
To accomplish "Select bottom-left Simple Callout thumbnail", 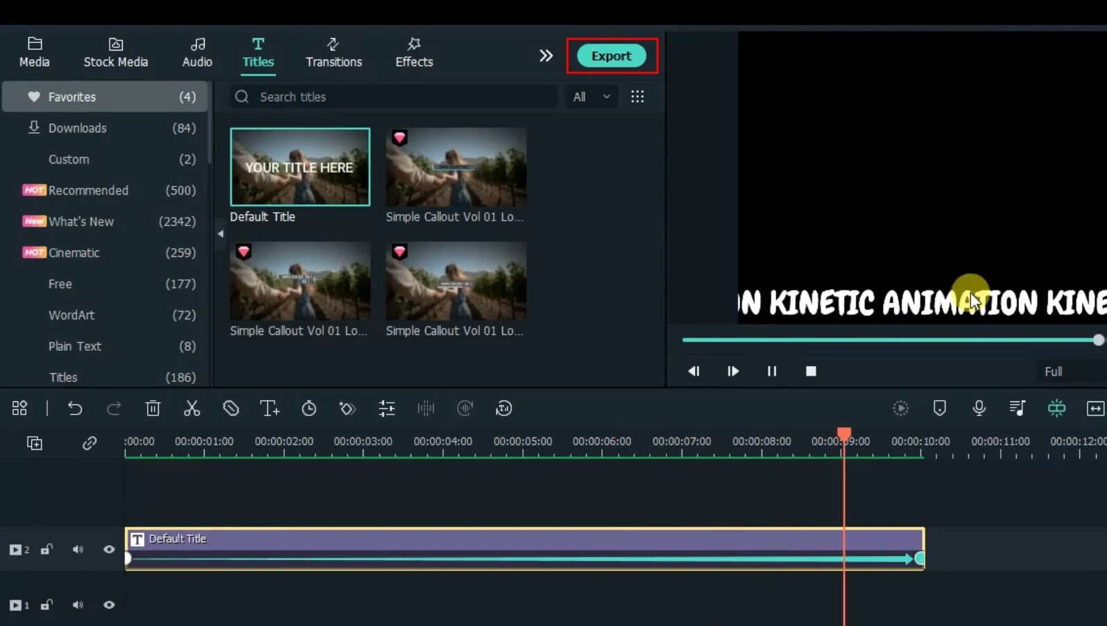I will 300,281.
